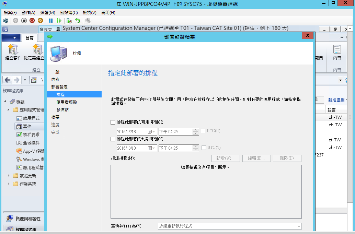355x234 pixels.
Task: Pause the virtual machine
Action: (x=51, y=21)
